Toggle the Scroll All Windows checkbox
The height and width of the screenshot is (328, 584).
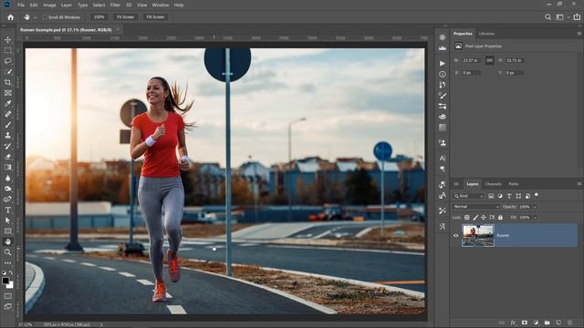pos(45,17)
